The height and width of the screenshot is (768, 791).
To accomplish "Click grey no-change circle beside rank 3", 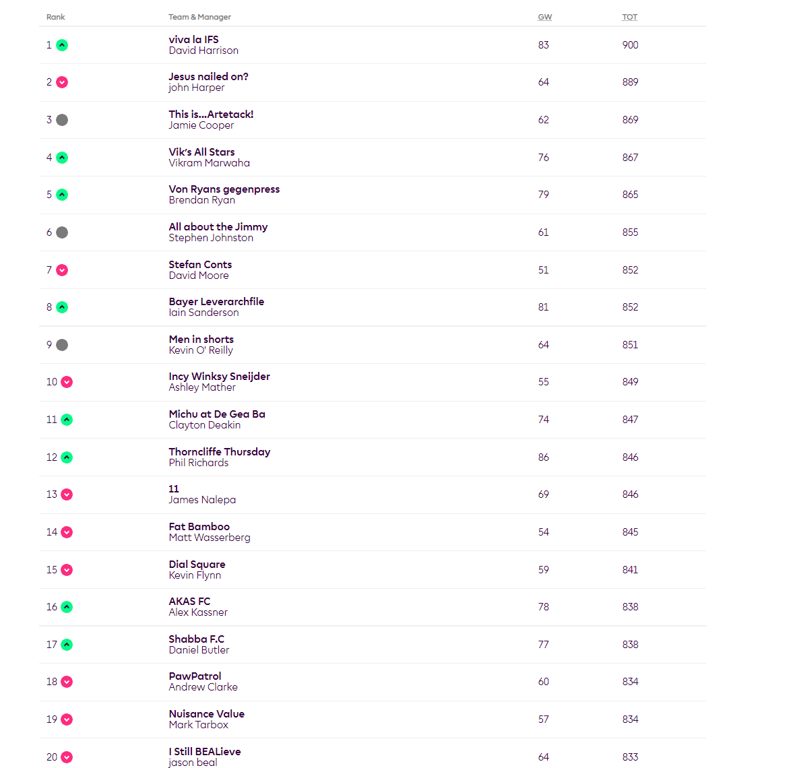I will point(62,120).
